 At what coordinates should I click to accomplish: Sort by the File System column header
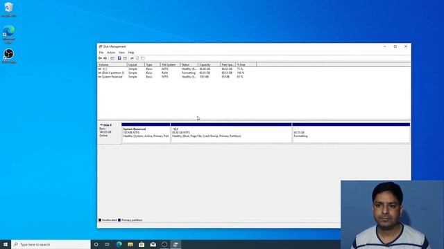[x=170, y=64]
